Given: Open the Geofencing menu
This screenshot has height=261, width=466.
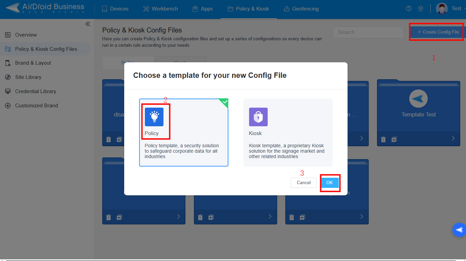Looking at the screenshot, I should coord(301,9).
